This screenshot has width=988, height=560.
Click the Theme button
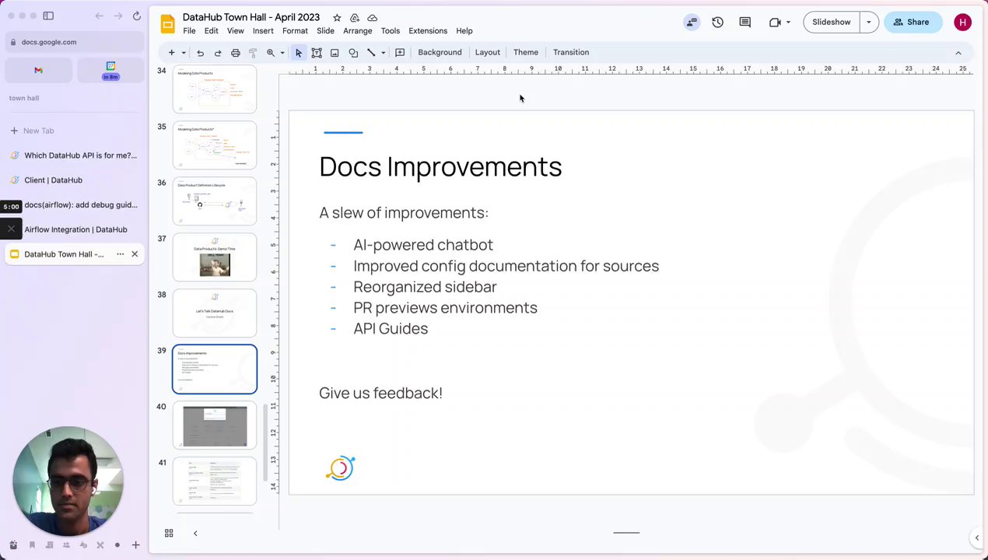(526, 52)
